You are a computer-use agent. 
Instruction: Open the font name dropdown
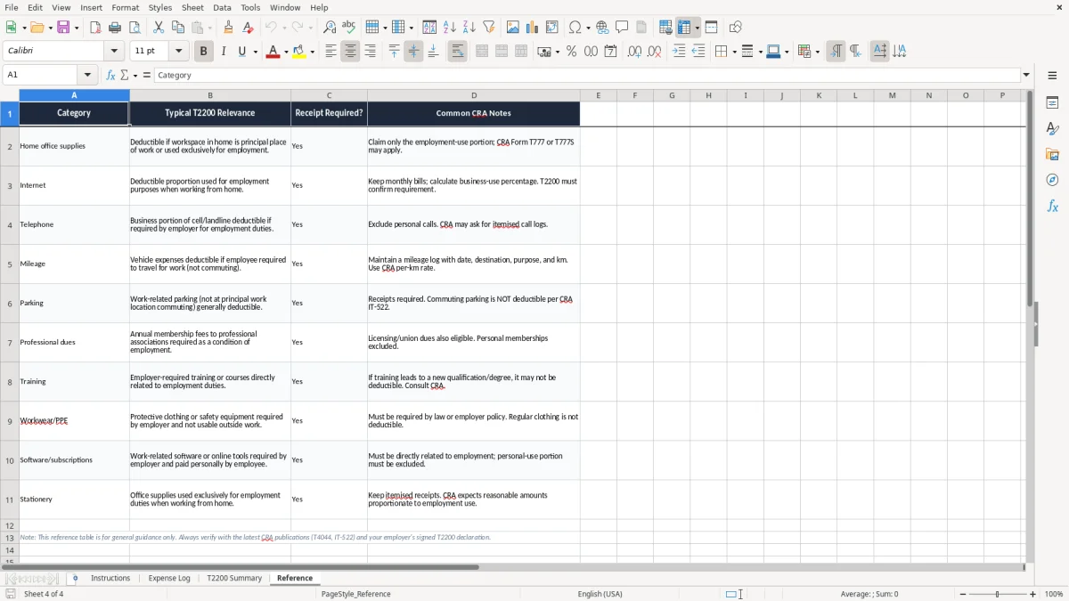(x=114, y=52)
